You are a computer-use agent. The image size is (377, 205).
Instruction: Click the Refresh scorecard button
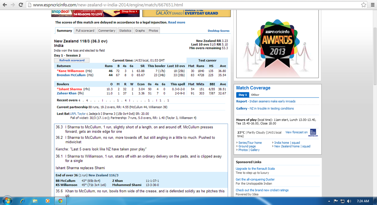point(72,60)
